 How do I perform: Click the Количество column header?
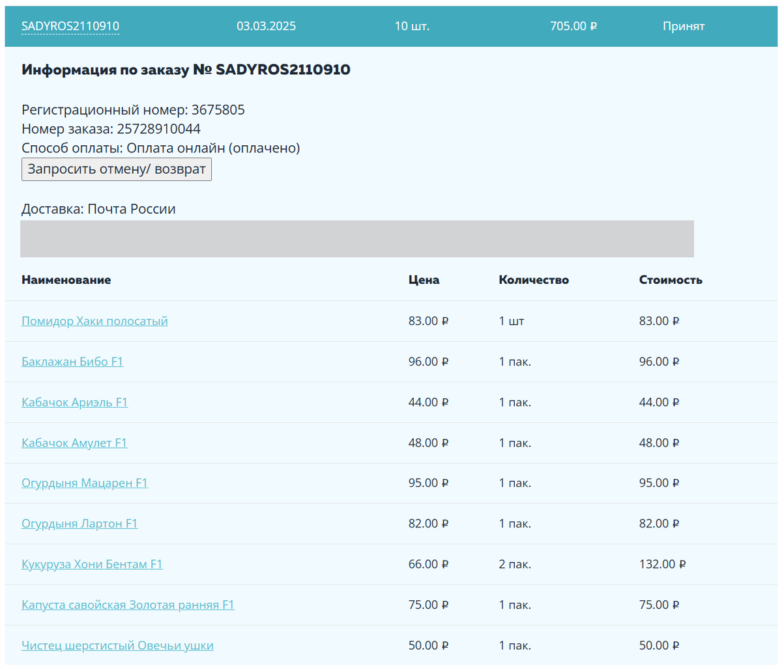point(534,280)
